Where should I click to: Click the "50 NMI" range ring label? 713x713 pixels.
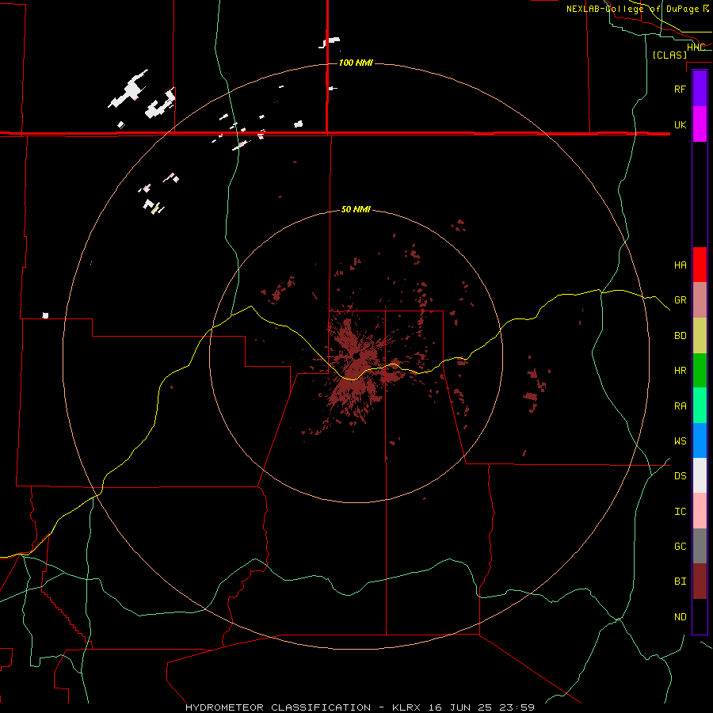tap(356, 210)
